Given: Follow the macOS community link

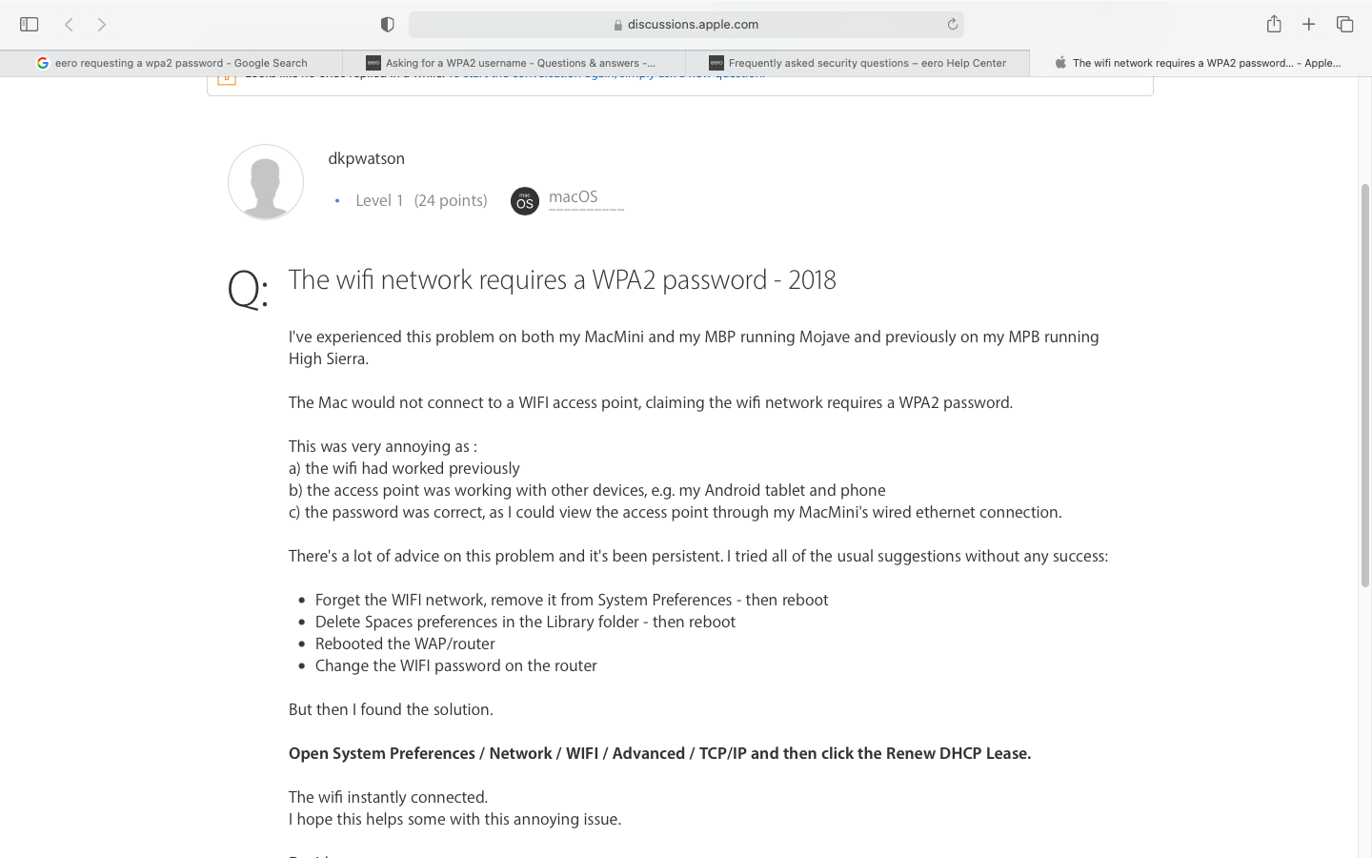Looking at the screenshot, I should [x=574, y=197].
